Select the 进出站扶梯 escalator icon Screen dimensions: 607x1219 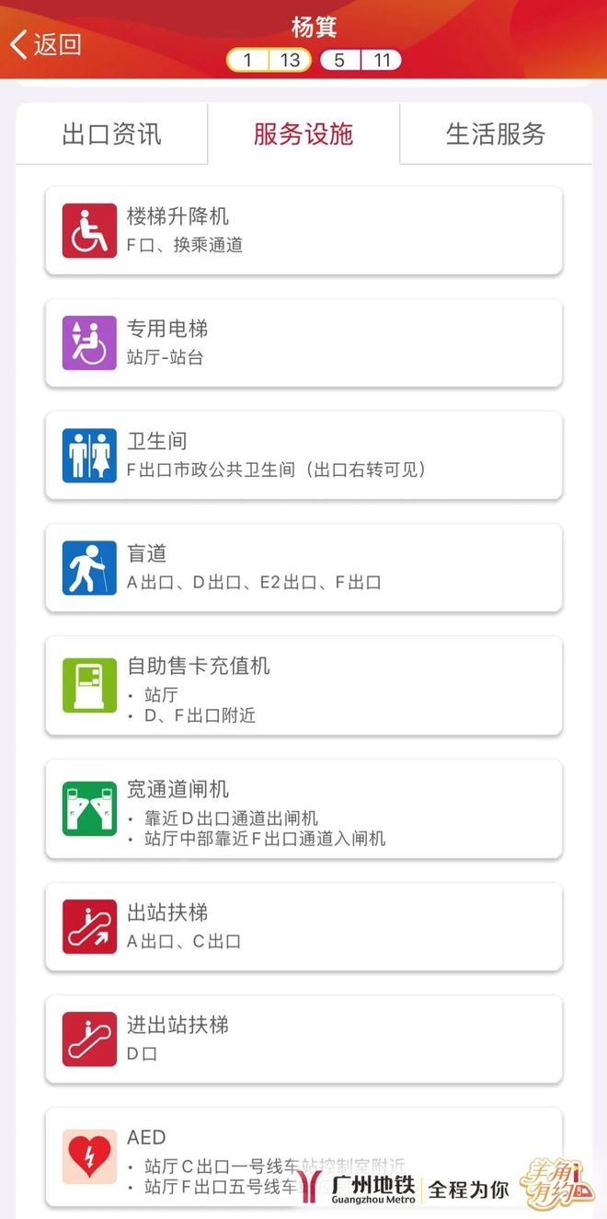pos(87,1039)
